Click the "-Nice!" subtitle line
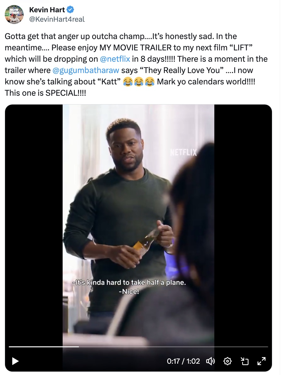Image resolution: width=282 pixels, height=375 pixels. coord(129,292)
